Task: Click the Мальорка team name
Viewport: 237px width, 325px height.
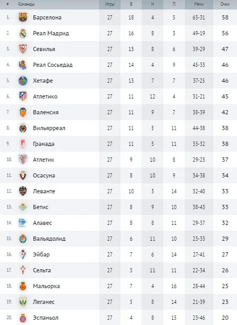Action: click(46, 286)
